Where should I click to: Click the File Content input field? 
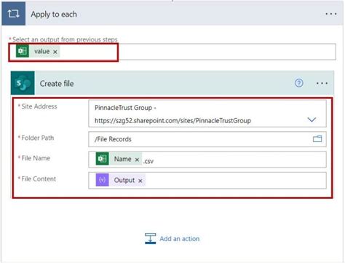pos(207,181)
